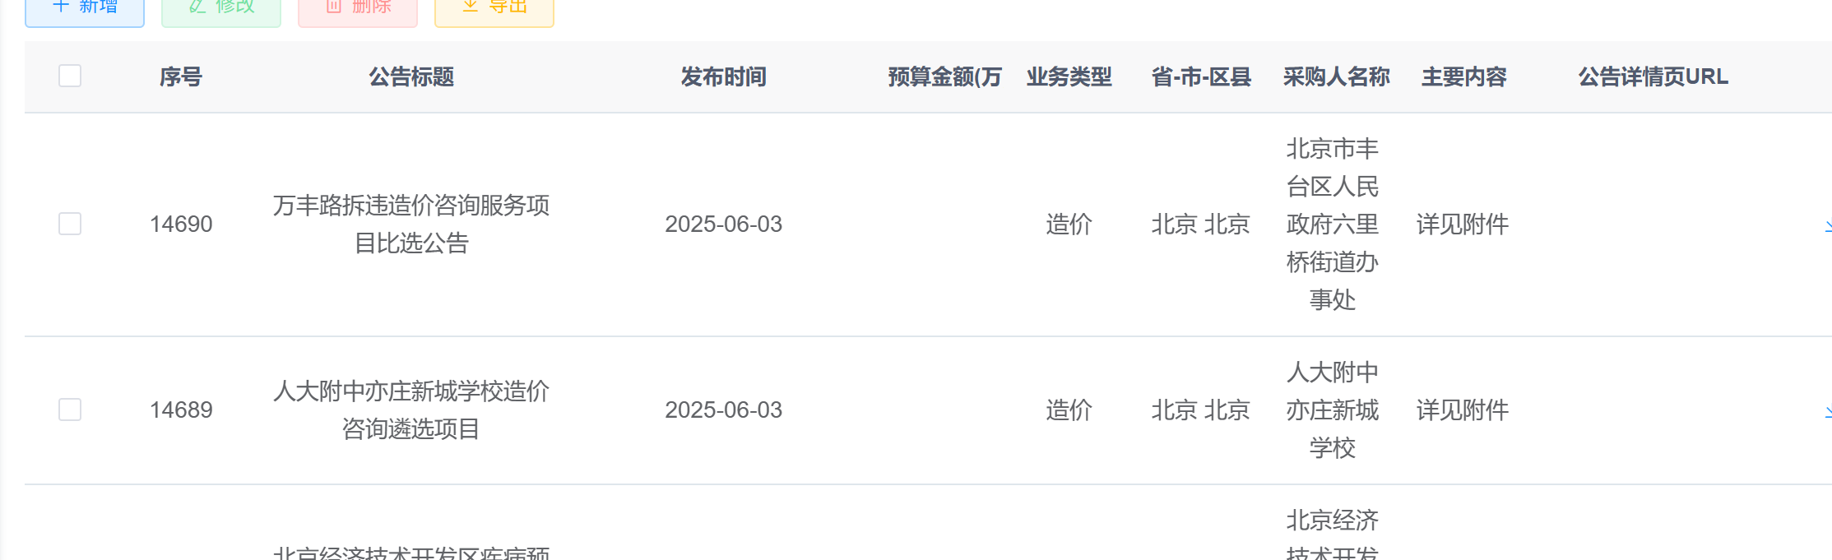Image resolution: width=1832 pixels, height=560 pixels.
Task: Click the 发布时间 column header
Action: [724, 77]
